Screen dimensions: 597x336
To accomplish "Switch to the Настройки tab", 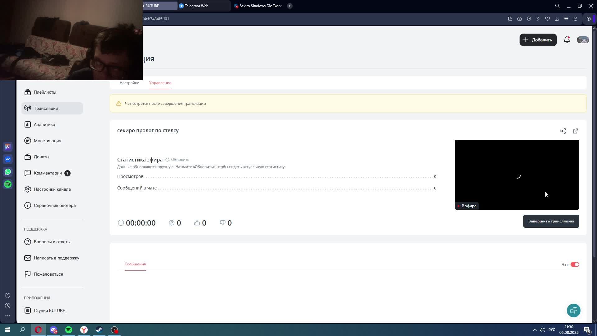I will [x=129, y=83].
